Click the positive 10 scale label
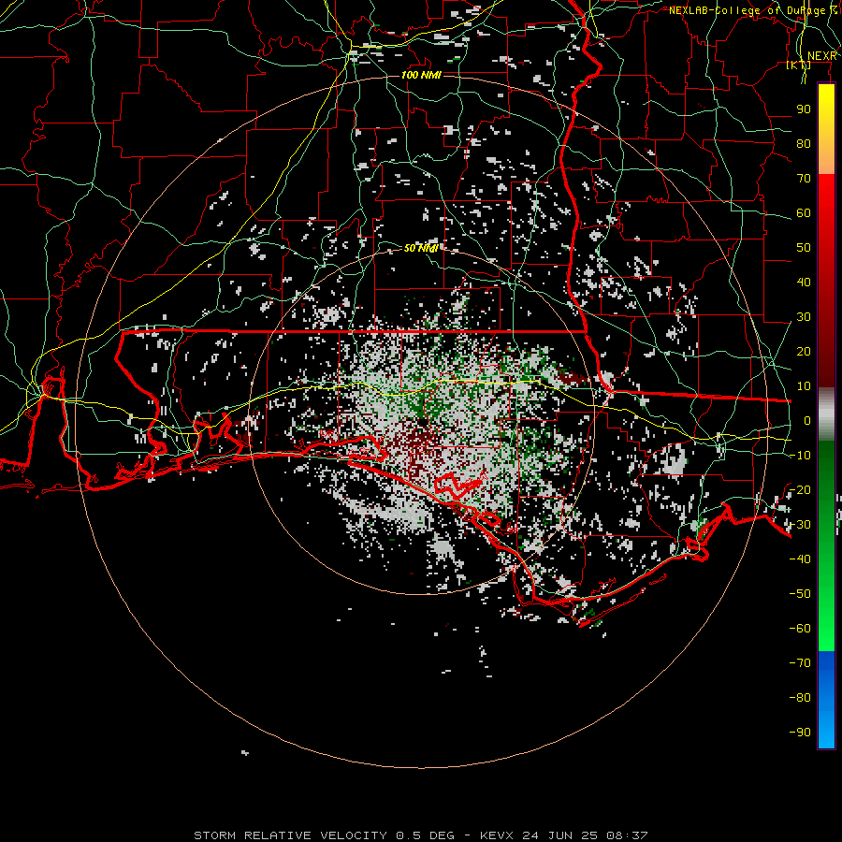Screen dimensions: 842x842 coord(804,386)
